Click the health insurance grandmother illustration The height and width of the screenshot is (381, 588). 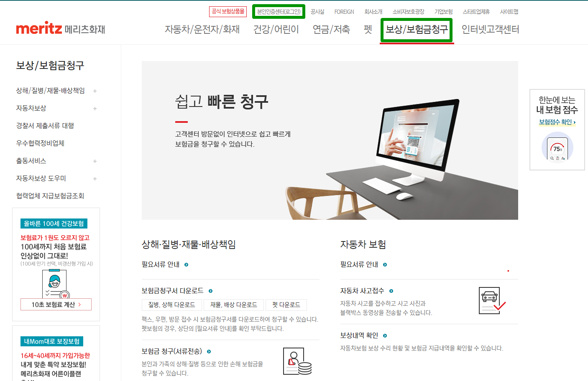pos(56,283)
